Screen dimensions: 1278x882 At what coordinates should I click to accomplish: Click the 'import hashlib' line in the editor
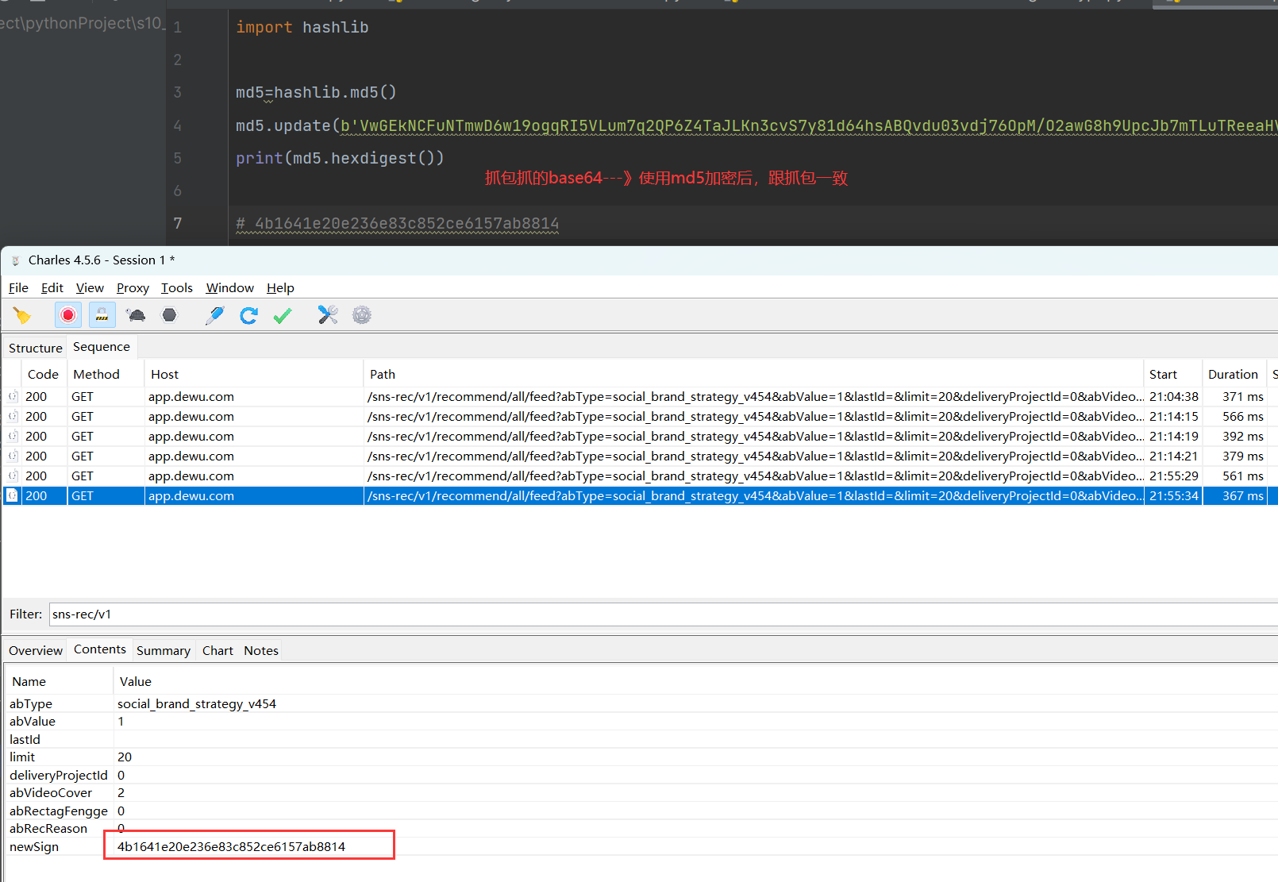302,28
